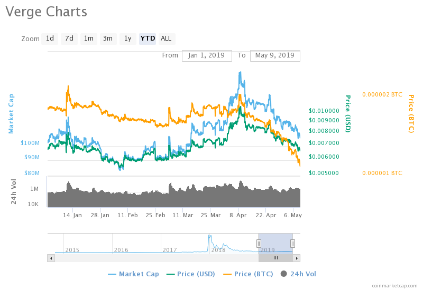Click the $100M market cap label

pos(30,143)
